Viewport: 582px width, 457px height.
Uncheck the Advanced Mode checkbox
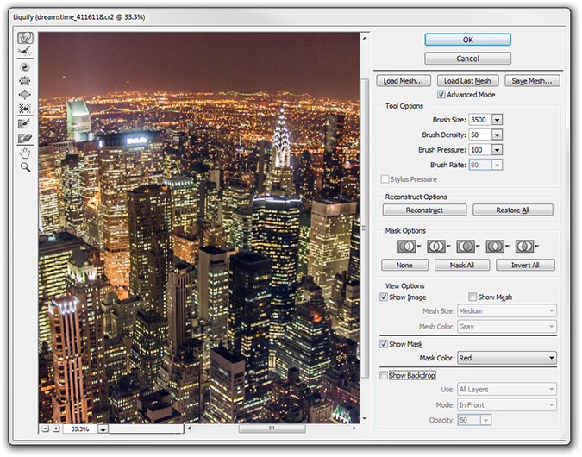tap(442, 95)
